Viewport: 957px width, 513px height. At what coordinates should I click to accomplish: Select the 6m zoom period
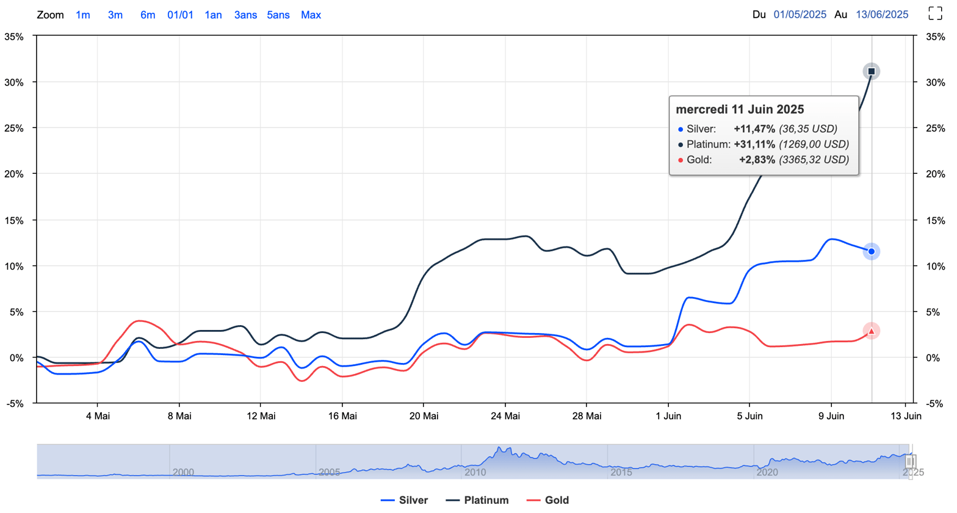tap(148, 15)
